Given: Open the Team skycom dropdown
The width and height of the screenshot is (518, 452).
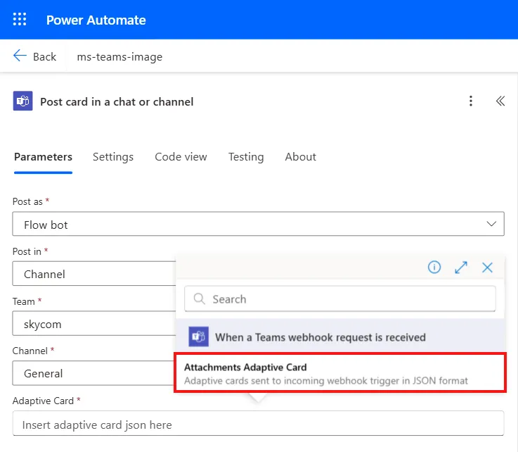Looking at the screenshot, I should tap(94, 323).
